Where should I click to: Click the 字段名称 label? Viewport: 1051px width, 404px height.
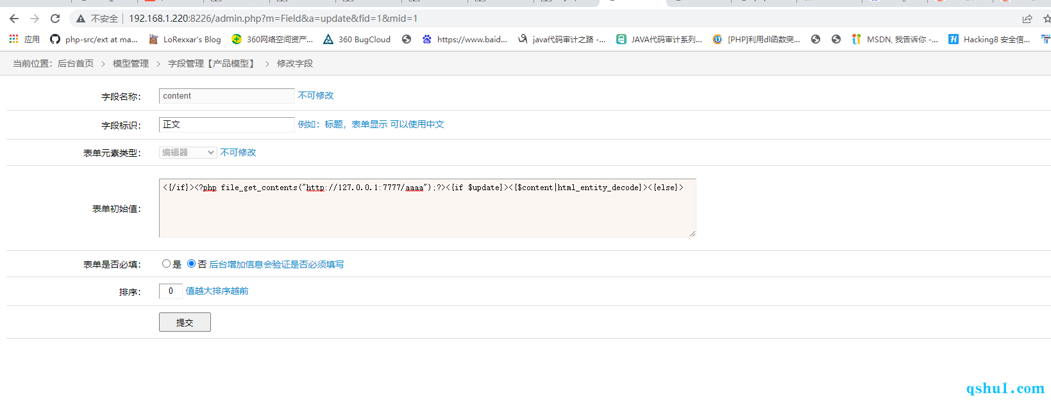(x=121, y=97)
